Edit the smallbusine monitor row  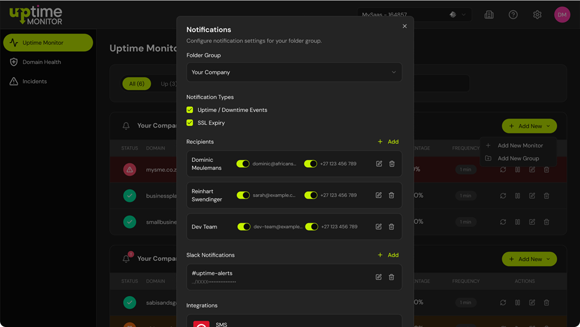532,222
